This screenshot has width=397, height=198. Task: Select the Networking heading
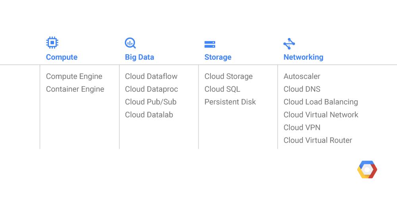click(x=303, y=57)
